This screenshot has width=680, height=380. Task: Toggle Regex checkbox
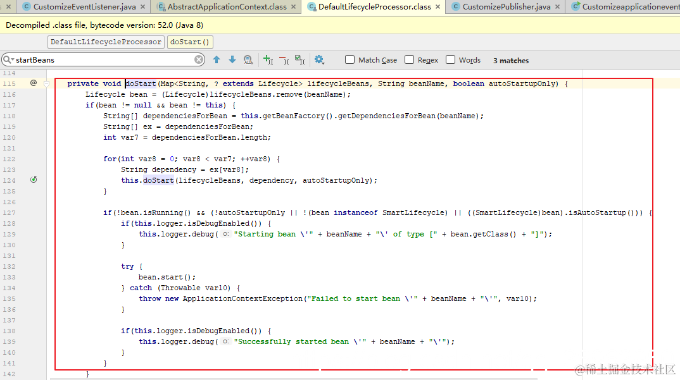coord(409,60)
